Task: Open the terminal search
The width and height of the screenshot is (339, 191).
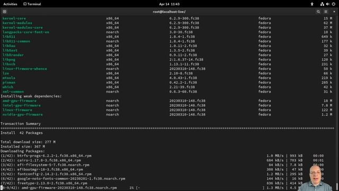Action: click(x=318, y=12)
